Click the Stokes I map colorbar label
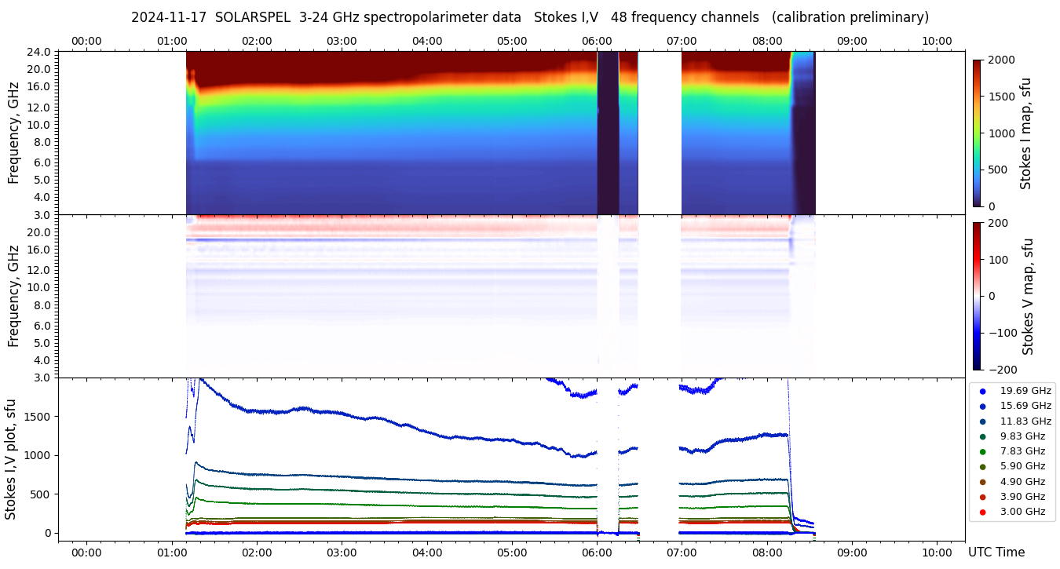1060x569 pixels. click(1026, 133)
